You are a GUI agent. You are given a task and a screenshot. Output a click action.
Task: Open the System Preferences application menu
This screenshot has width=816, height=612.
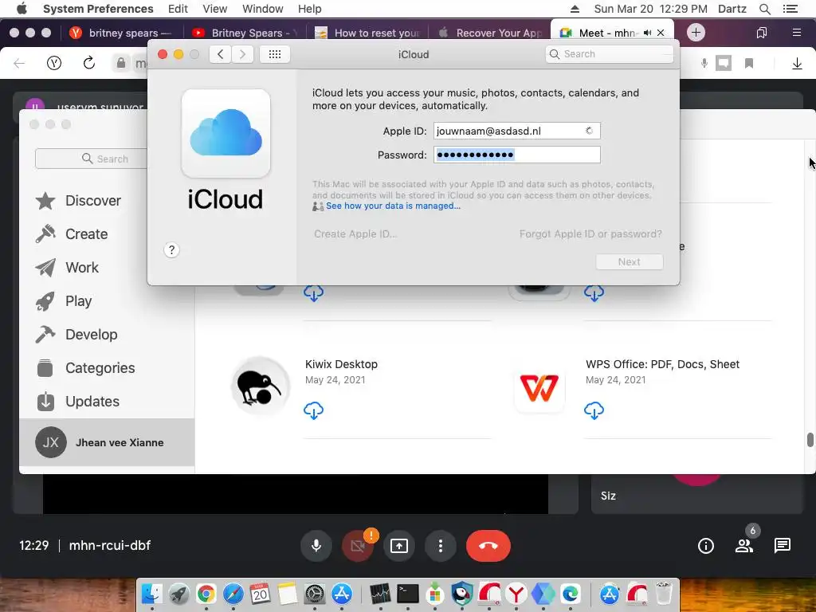(x=98, y=9)
